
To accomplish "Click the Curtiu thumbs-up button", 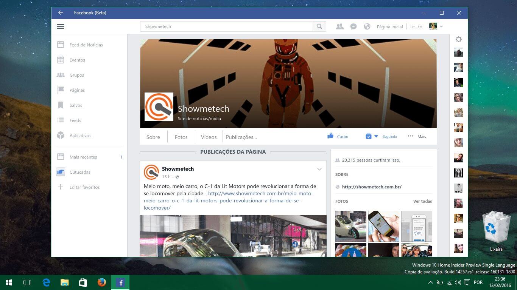I will tap(338, 136).
